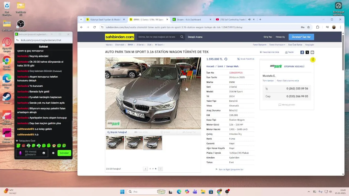Share the listing on Facebook

[302, 52]
